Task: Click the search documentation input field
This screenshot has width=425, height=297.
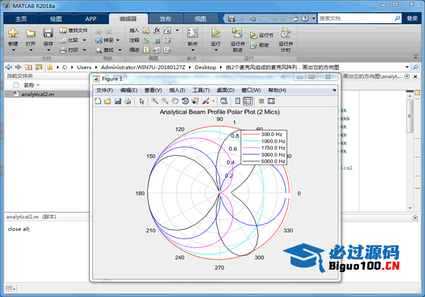Action: coord(355,18)
